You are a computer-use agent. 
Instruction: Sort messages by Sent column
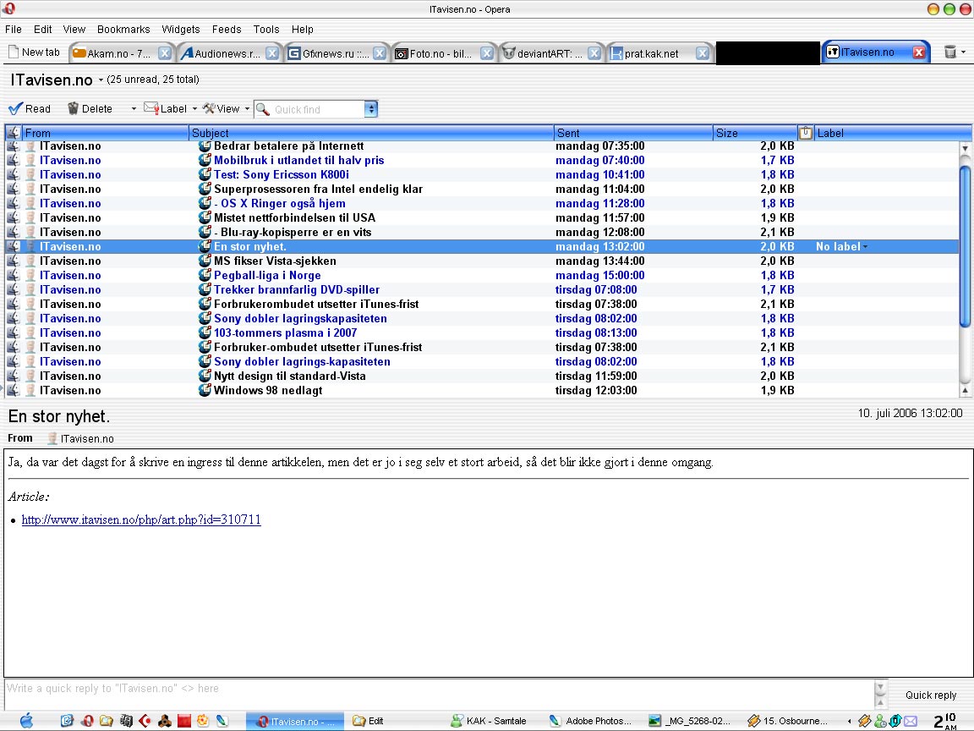coord(633,133)
